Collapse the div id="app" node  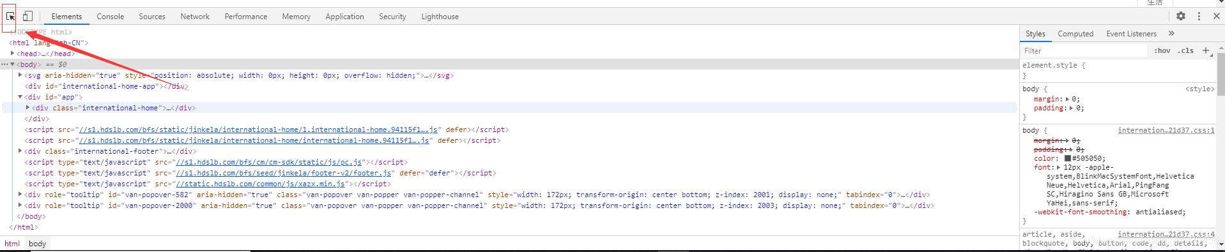coord(20,97)
